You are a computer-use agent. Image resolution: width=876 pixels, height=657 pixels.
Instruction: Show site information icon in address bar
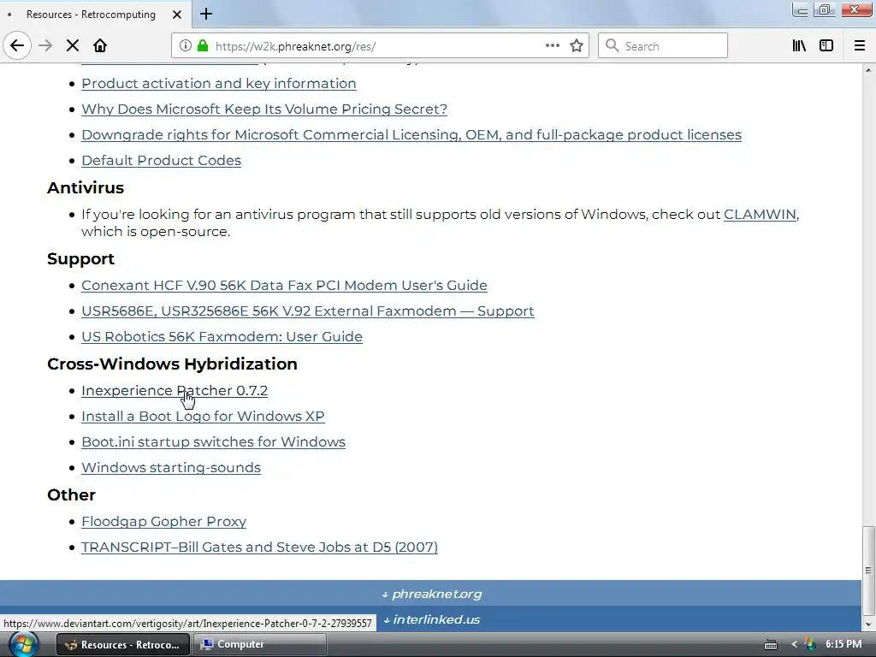pyautogui.click(x=185, y=46)
